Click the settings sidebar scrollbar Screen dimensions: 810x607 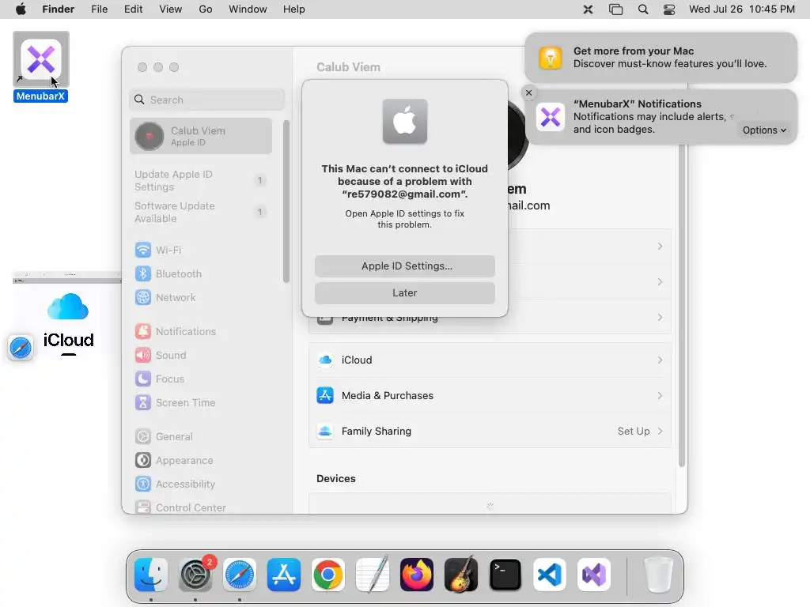286,202
